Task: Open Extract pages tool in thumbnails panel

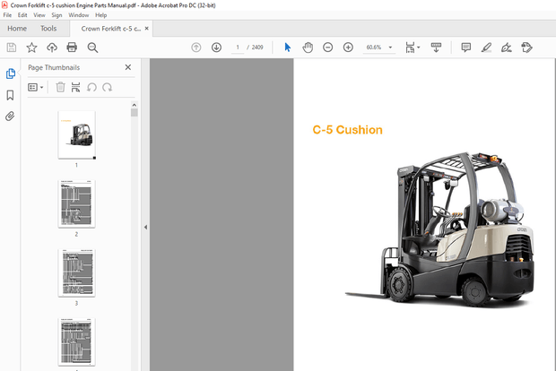Action: point(75,87)
